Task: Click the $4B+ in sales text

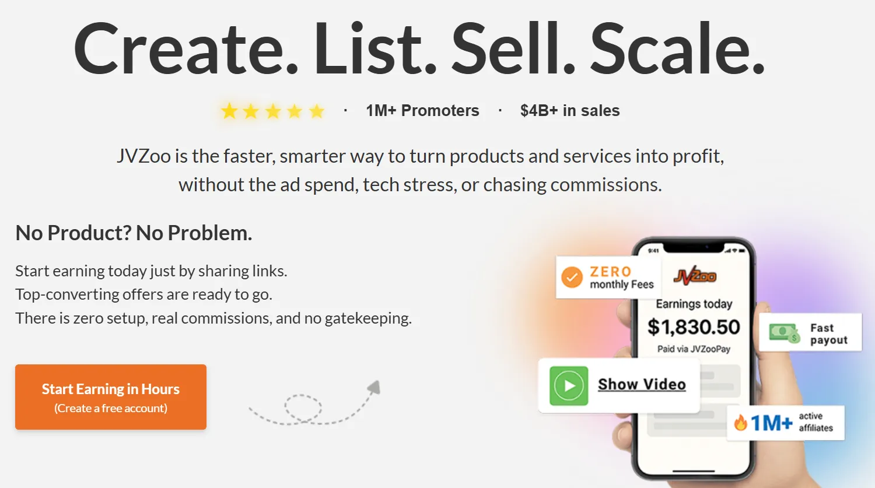Action: pos(570,111)
